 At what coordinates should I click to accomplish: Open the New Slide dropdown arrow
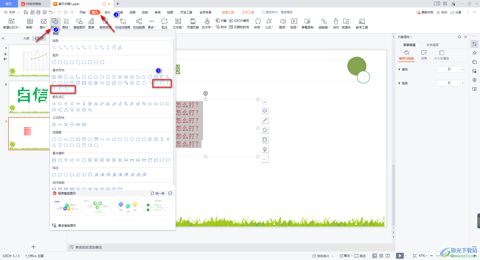pos(20,27)
